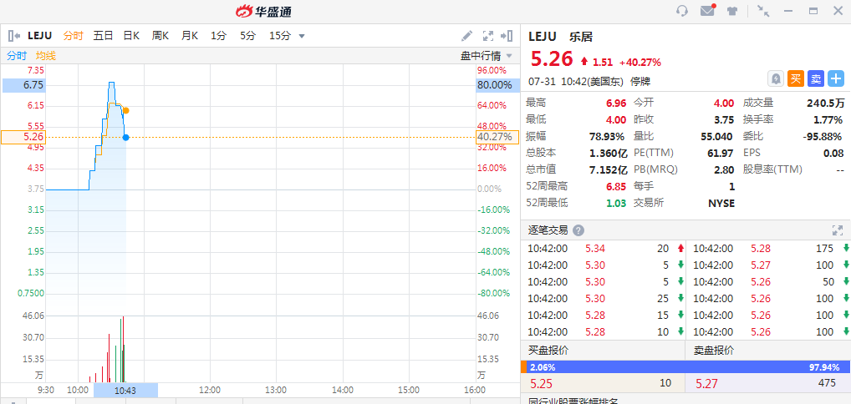This screenshot has width=851, height=404.
Task: Open help icon next to 逐笔交易
Action: (578, 230)
